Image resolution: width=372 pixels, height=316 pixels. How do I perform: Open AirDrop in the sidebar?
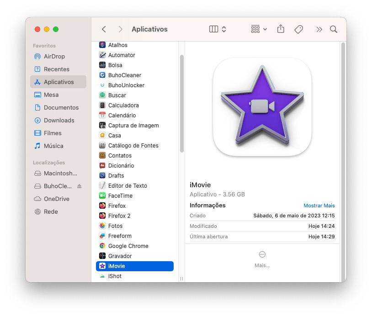[58, 57]
